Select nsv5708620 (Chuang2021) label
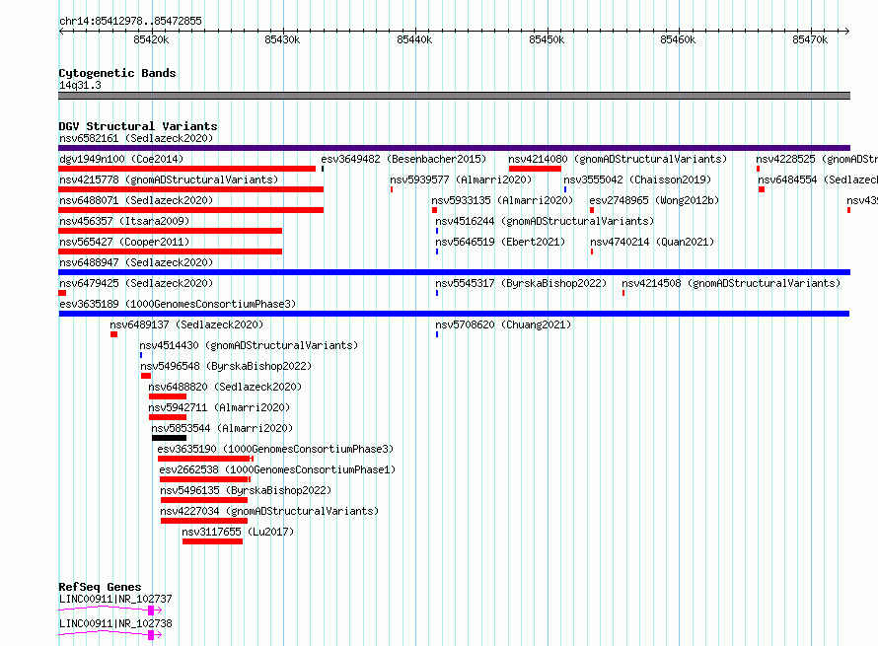 pos(503,324)
